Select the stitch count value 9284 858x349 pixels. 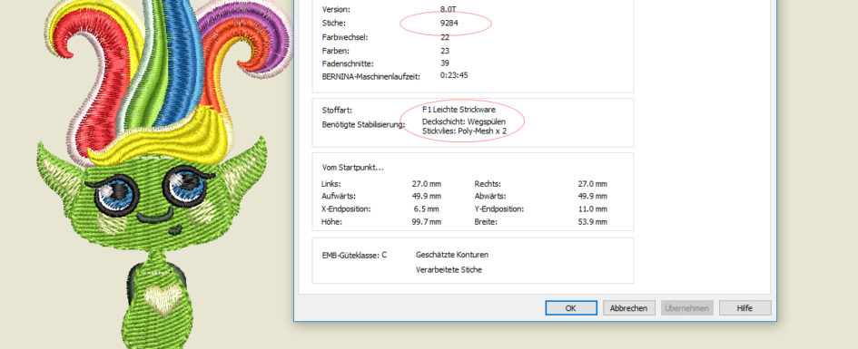[x=449, y=24]
